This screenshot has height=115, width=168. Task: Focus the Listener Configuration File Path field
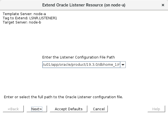coord(81,65)
